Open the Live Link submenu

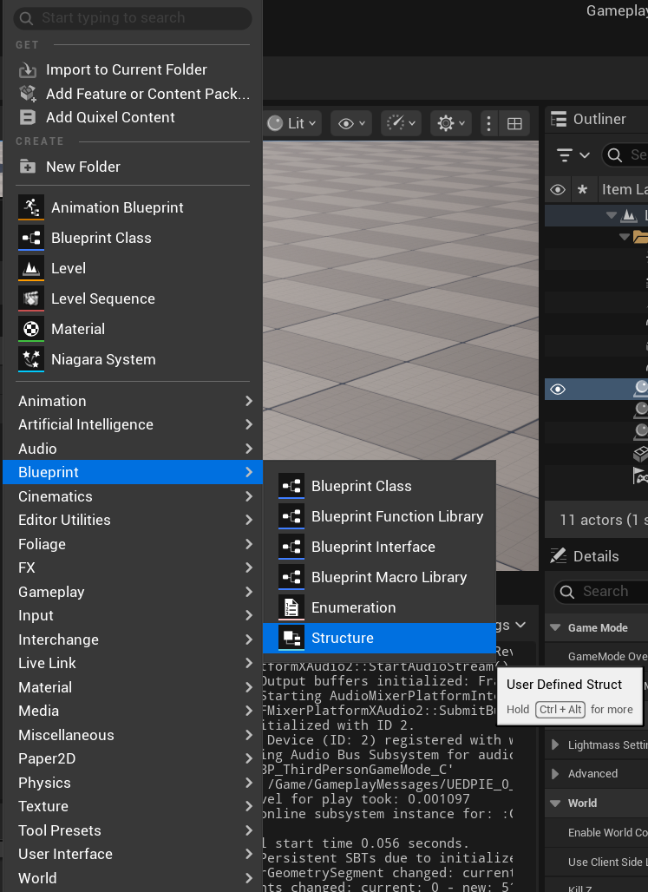pyautogui.click(x=133, y=663)
